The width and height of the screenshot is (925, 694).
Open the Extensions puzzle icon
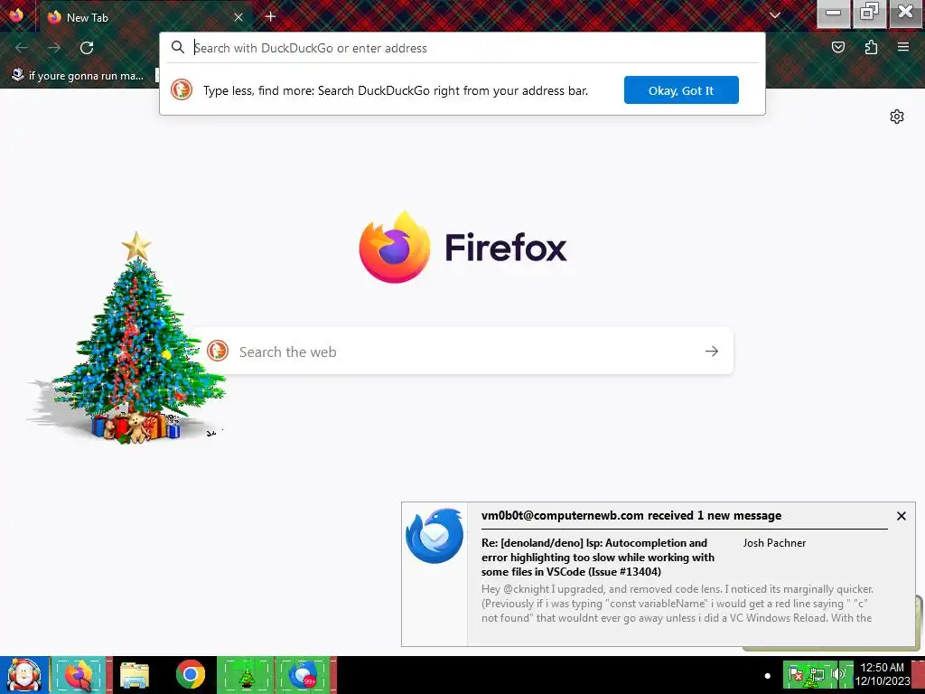pyautogui.click(x=871, y=47)
